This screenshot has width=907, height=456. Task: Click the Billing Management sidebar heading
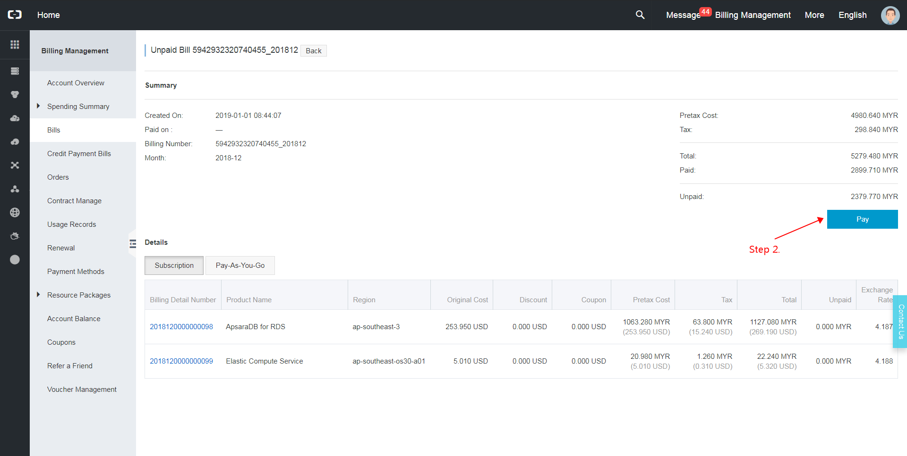(x=75, y=50)
